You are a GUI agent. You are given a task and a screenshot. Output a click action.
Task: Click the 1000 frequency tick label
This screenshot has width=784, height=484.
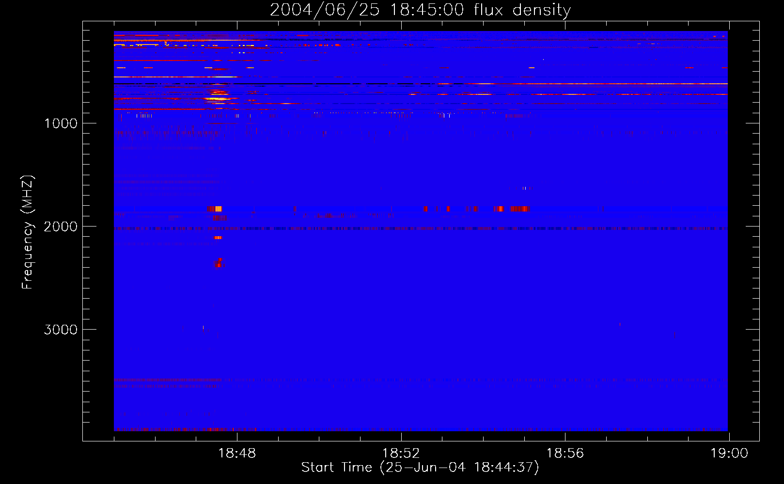click(x=61, y=123)
